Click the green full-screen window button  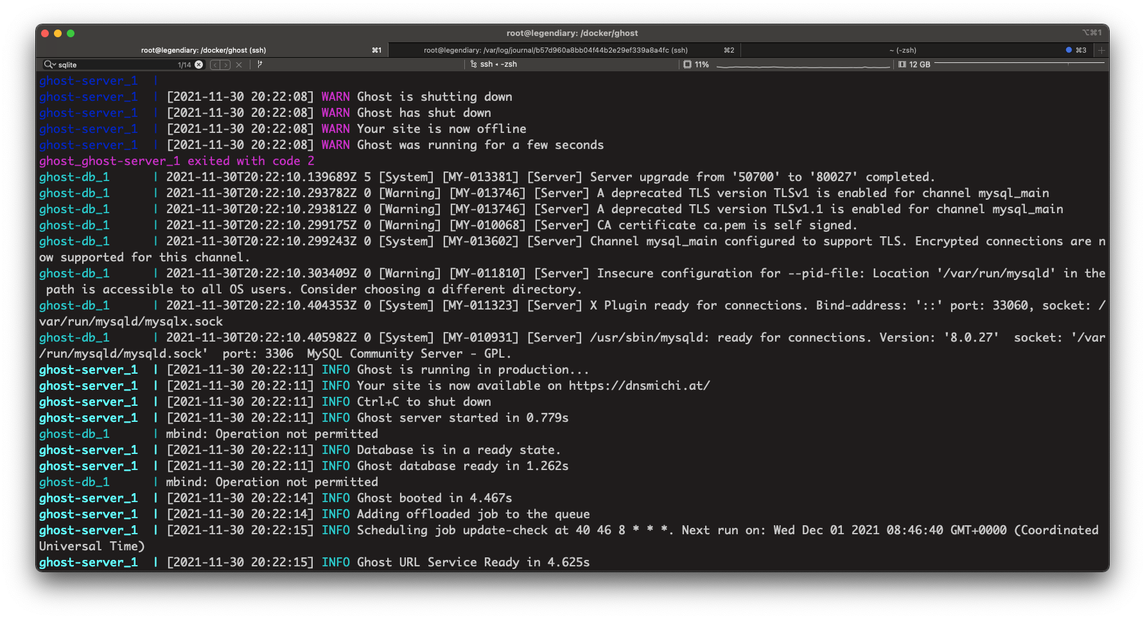click(71, 33)
